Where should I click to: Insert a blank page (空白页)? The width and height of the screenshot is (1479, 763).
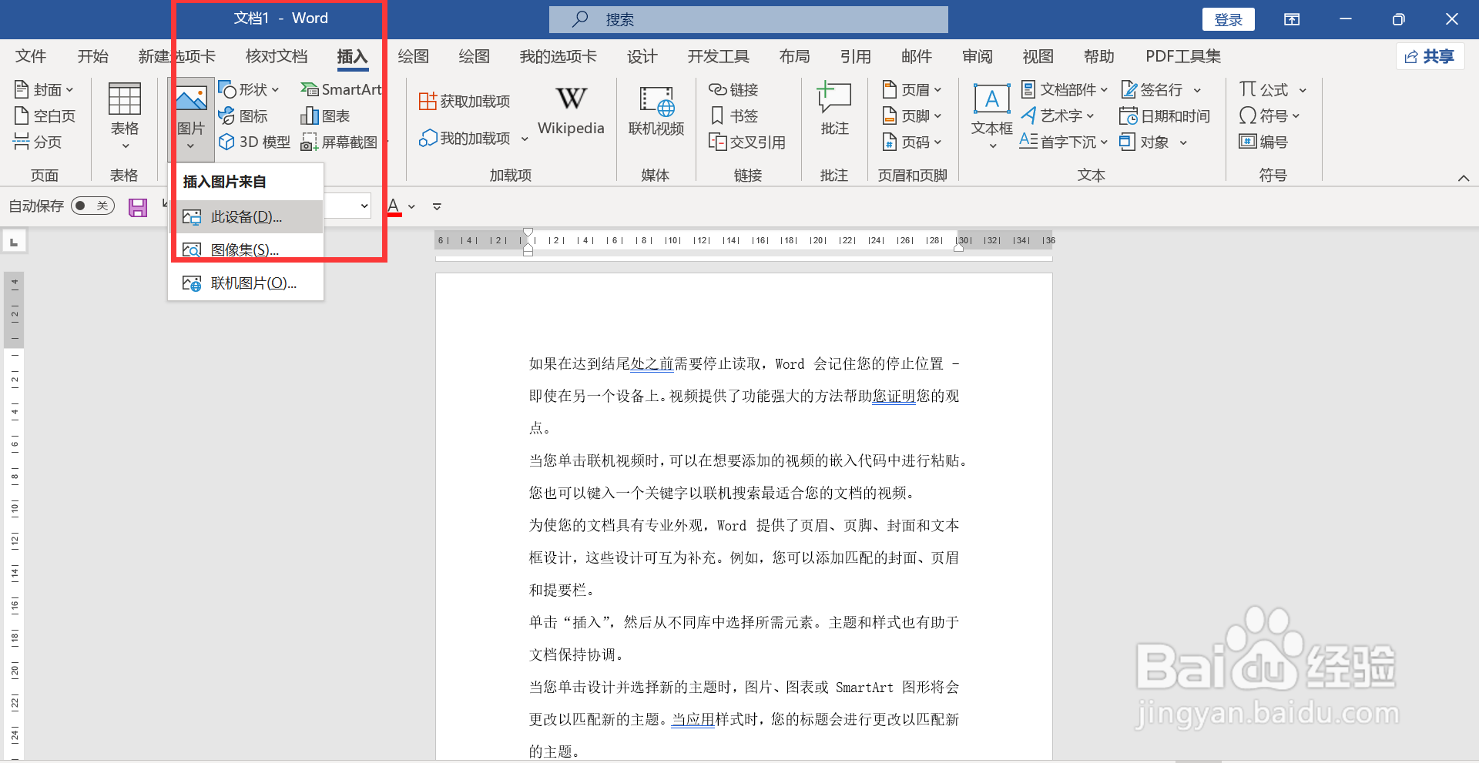(x=45, y=116)
